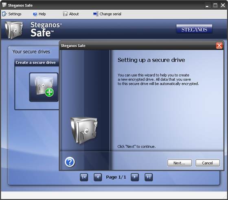
Task: Close the Steganos Safe wizard dialog
Action: click(219, 46)
